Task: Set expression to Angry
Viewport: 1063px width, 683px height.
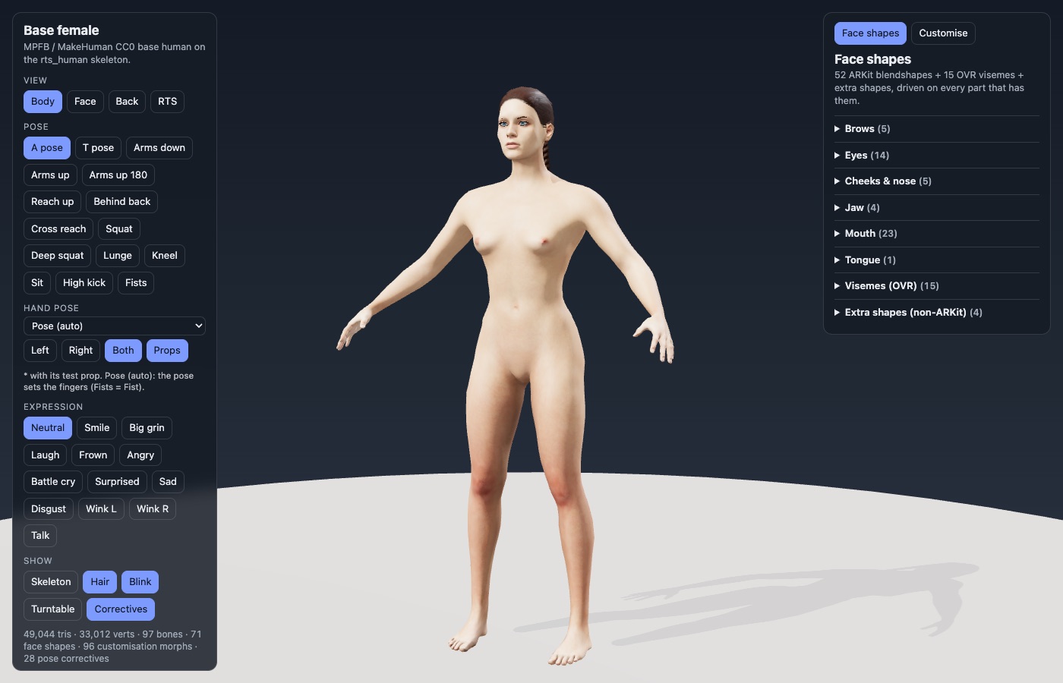Action: (x=140, y=455)
